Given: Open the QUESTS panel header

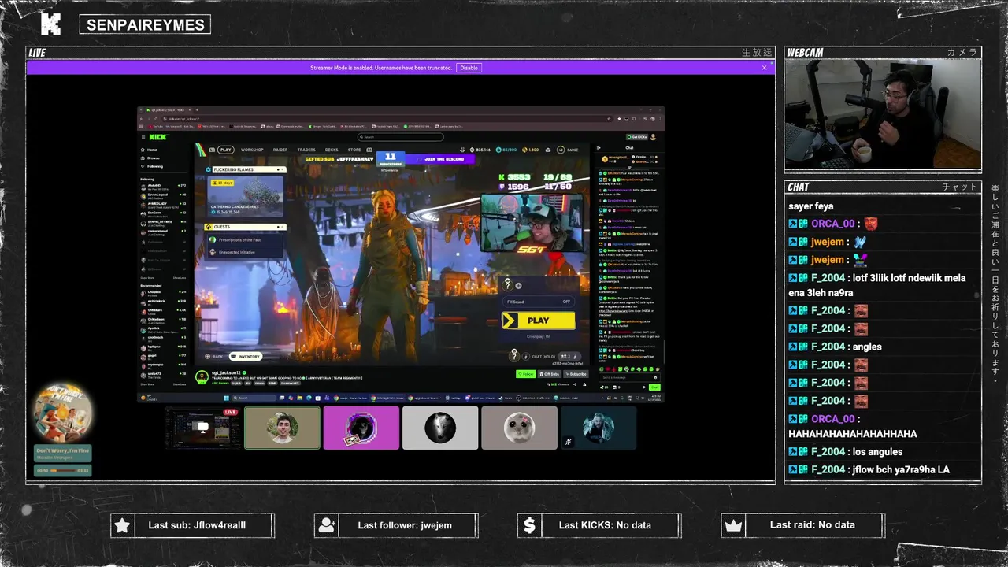Looking at the screenshot, I should tap(246, 227).
